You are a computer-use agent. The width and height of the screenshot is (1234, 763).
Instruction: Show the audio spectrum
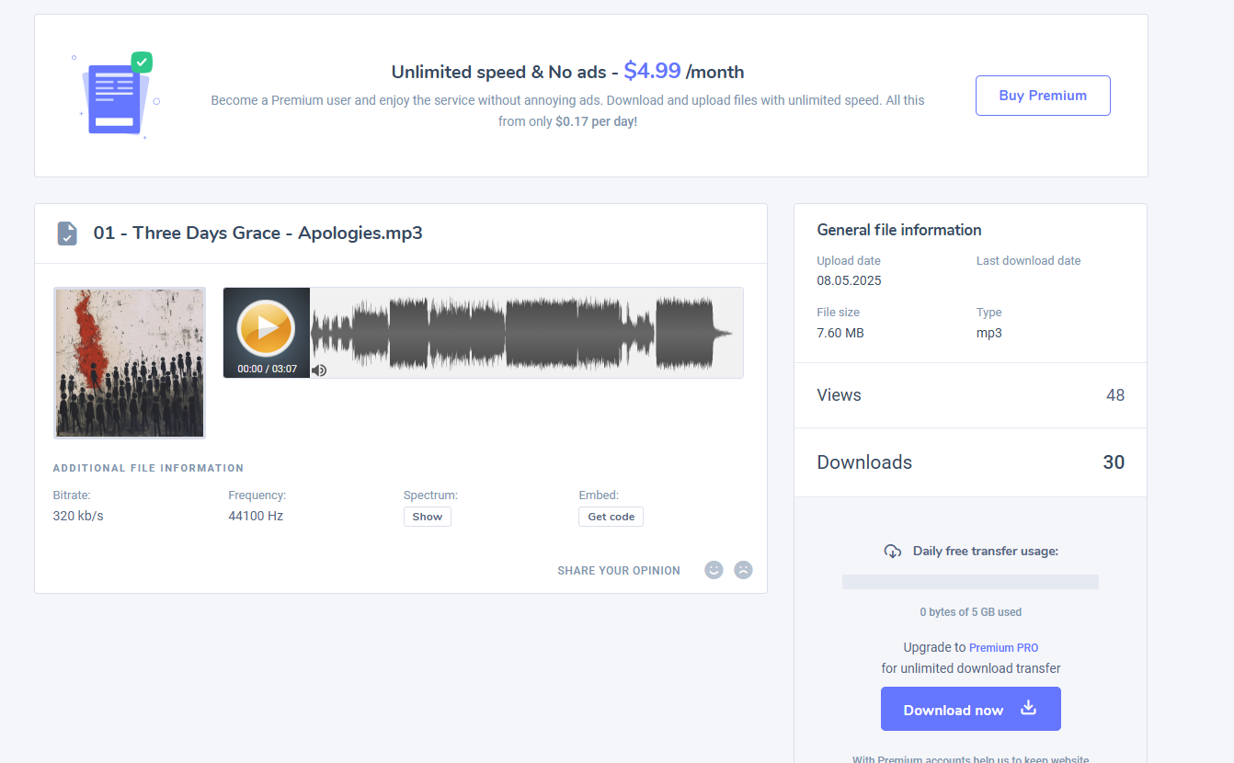[428, 517]
